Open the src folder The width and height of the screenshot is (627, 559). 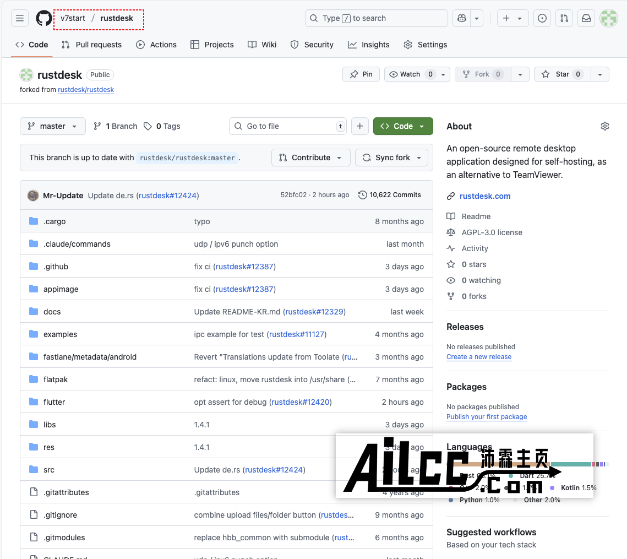coord(49,470)
